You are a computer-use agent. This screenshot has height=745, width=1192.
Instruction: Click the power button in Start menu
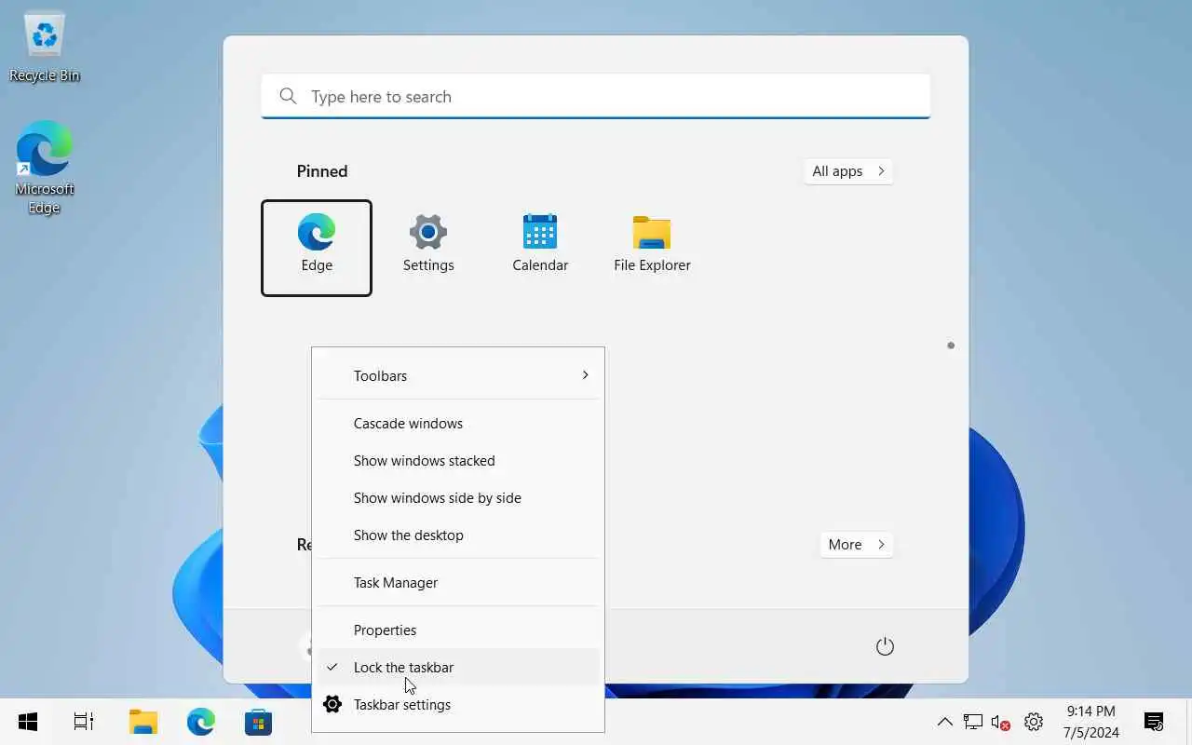[885, 646]
